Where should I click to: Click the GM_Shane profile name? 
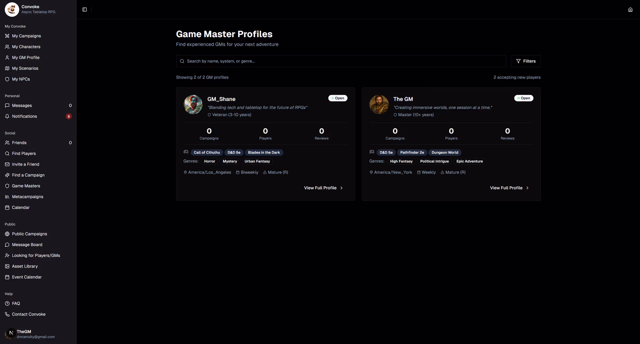221,99
